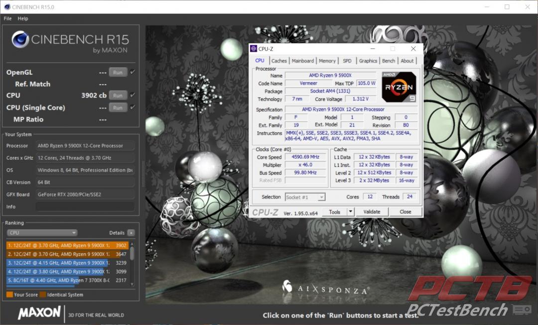The width and height of the screenshot is (538, 325).
Task: Switch to the Bench tab in CPU-Z
Action: (x=389, y=61)
